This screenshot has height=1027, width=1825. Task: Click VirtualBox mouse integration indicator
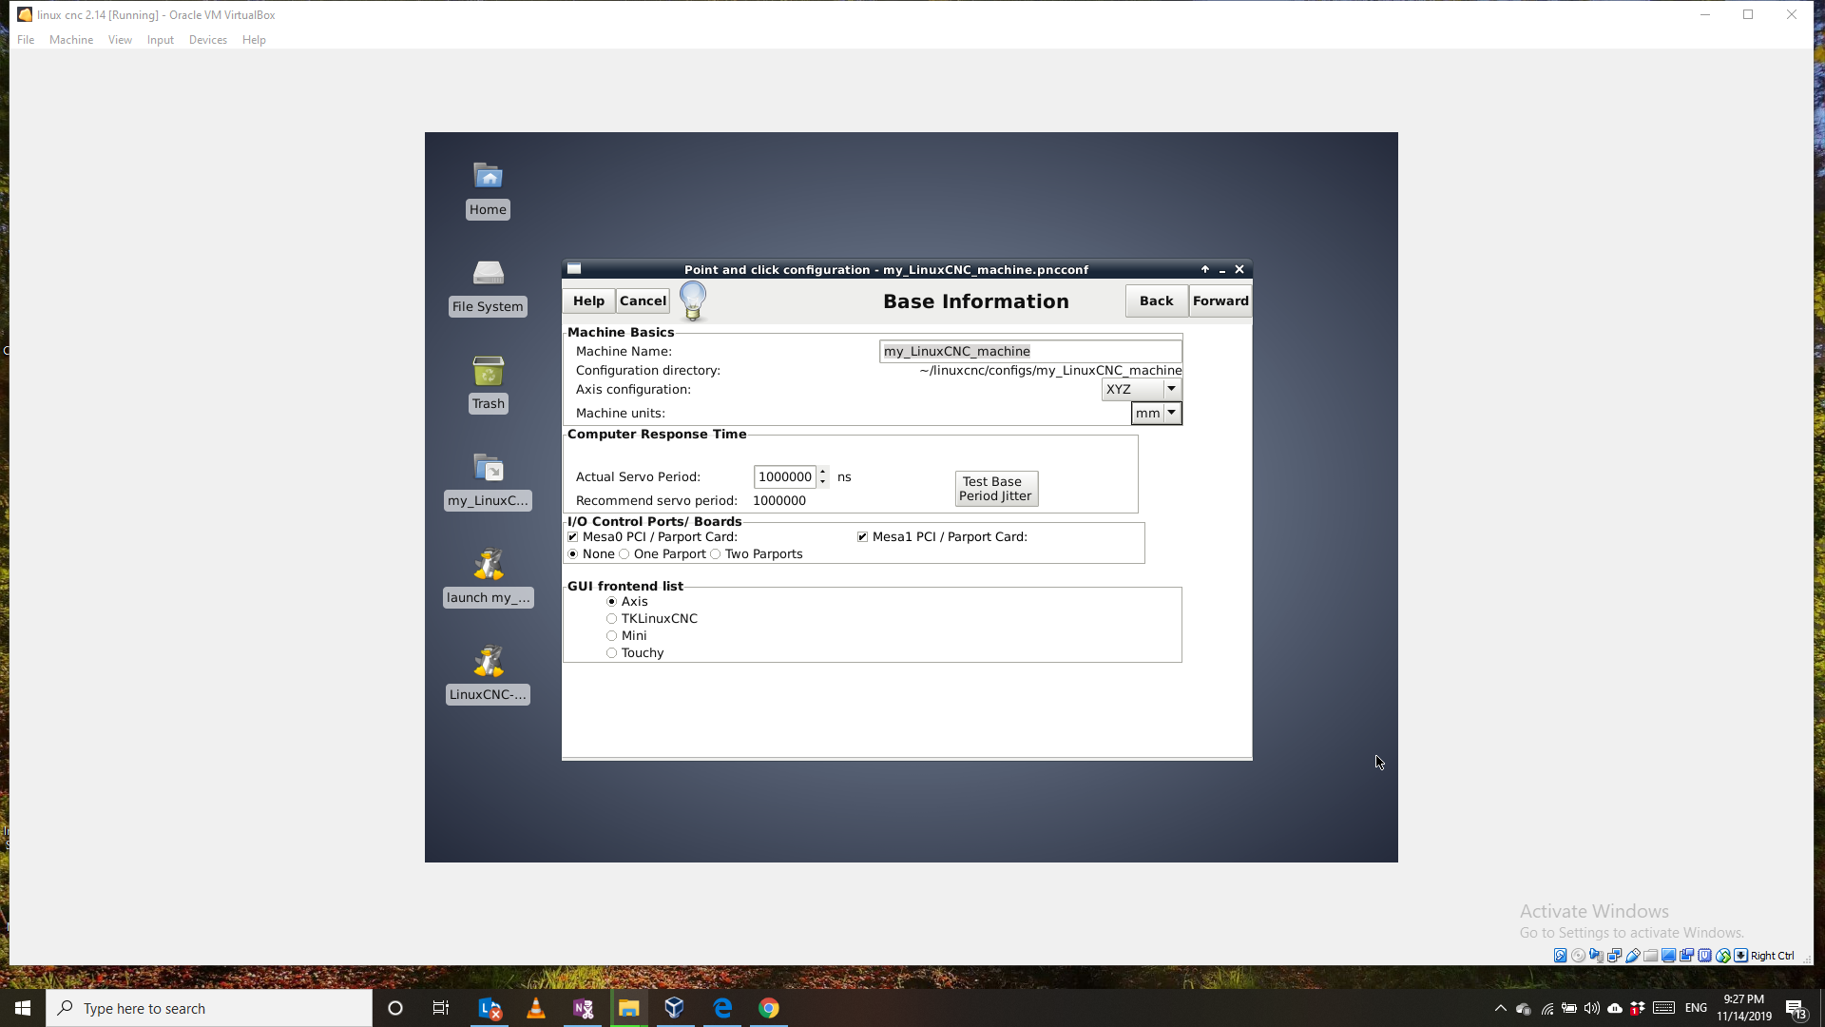(1722, 956)
